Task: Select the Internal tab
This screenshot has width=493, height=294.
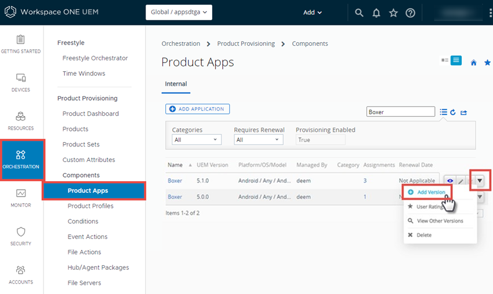Action: (176, 84)
